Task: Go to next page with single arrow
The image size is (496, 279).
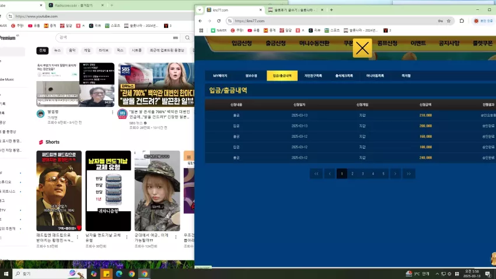Action: coord(395,174)
